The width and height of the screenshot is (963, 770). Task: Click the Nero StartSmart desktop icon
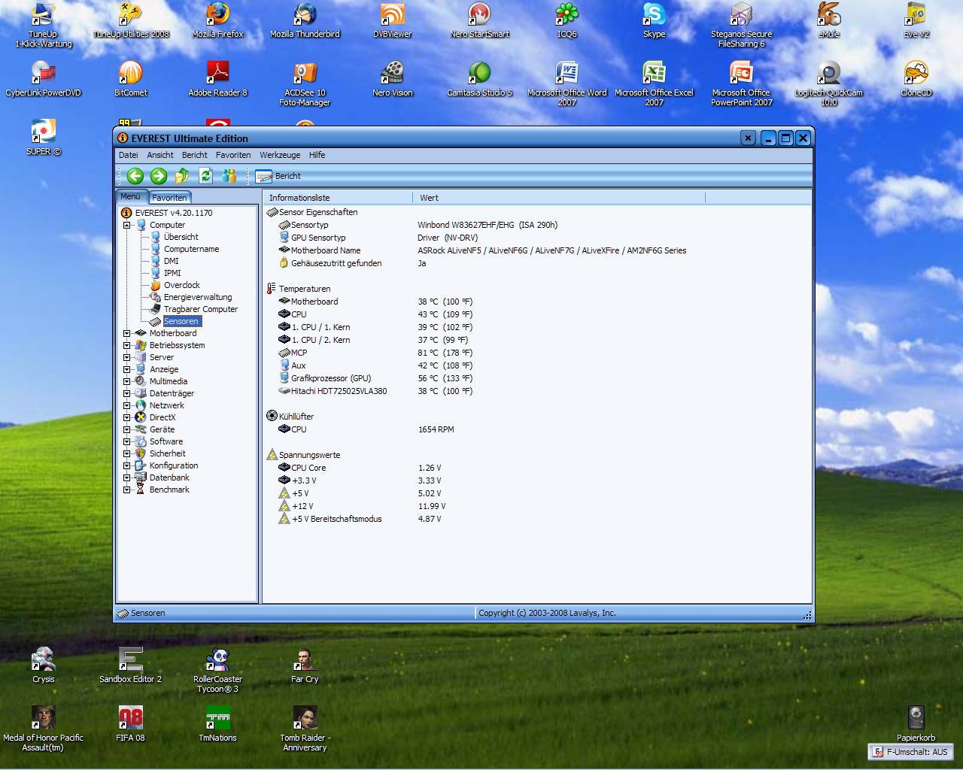point(479,20)
